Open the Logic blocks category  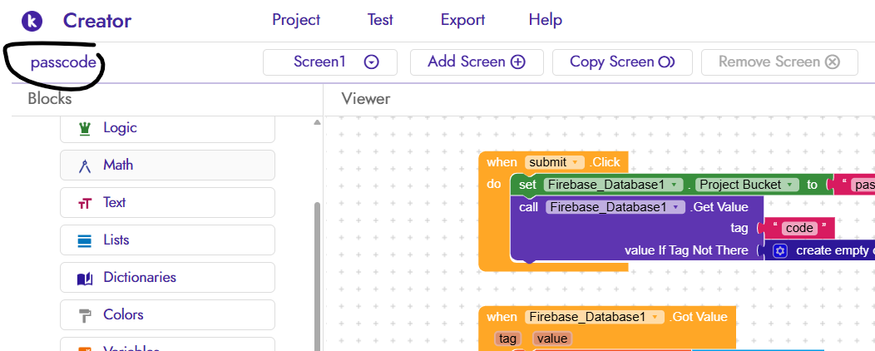pos(167,128)
